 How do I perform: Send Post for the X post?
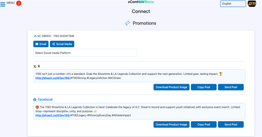231,87
